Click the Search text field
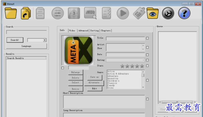203x117 pixels. click(x=27, y=32)
